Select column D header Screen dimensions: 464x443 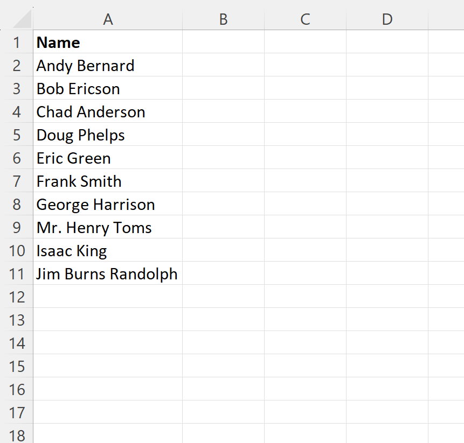[x=387, y=19]
